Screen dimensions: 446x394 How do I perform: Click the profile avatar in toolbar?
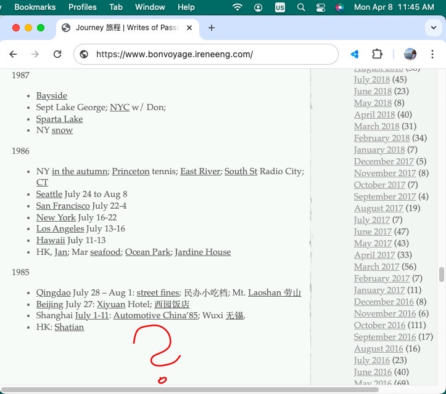click(410, 54)
